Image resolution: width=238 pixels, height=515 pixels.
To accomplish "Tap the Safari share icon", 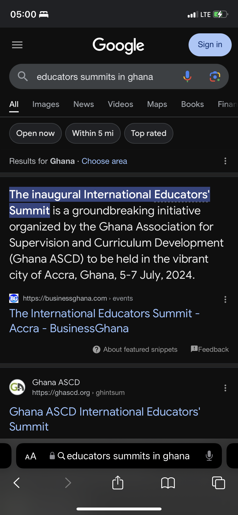I will (118, 483).
